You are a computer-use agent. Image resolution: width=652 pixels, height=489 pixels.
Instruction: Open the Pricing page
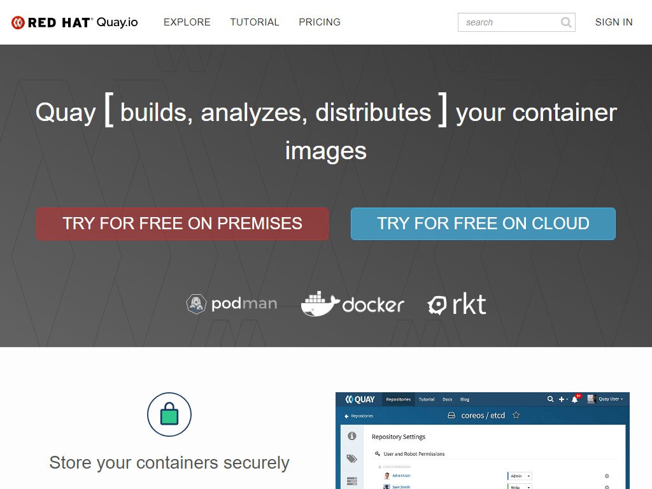click(320, 22)
